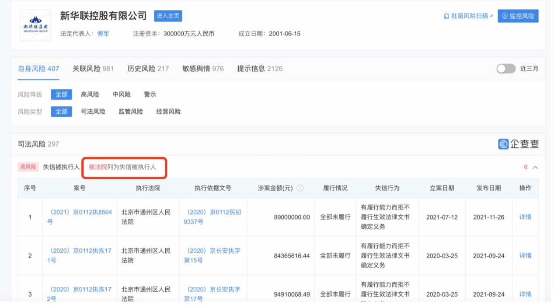Filter risk level by 中风险
The image size is (554, 307).
click(x=122, y=94)
